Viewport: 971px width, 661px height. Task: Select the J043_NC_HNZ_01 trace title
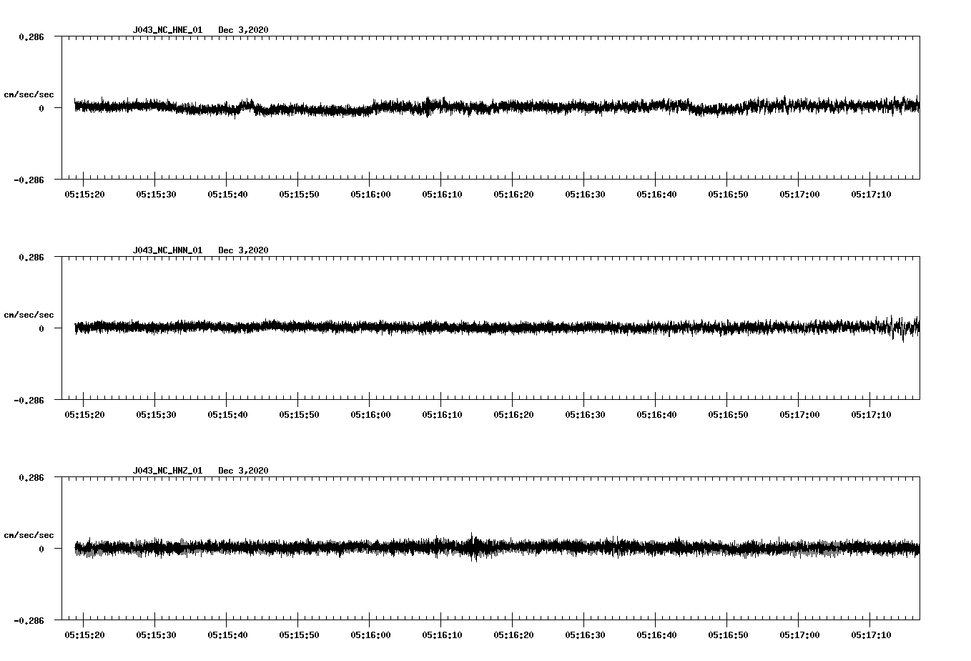pyautogui.click(x=167, y=469)
